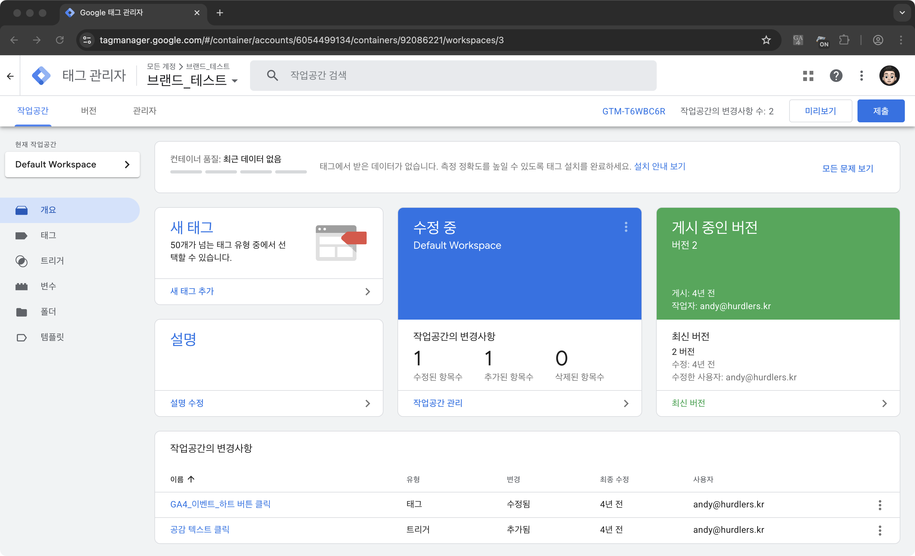Click the Tag Manager diamond logo
Viewport: 915px width, 556px height.
point(41,76)
